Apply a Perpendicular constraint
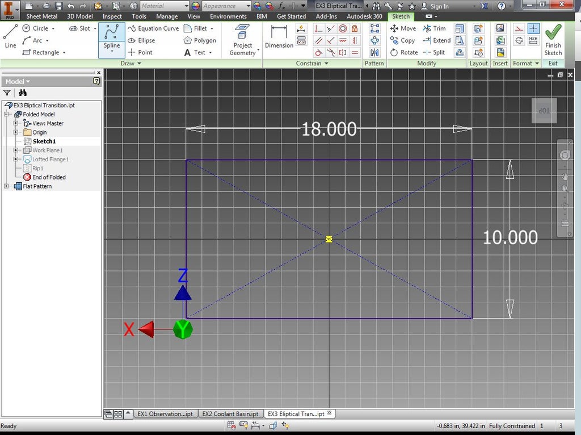This screenshot has height=435, width=581. [x=319, y=28]
